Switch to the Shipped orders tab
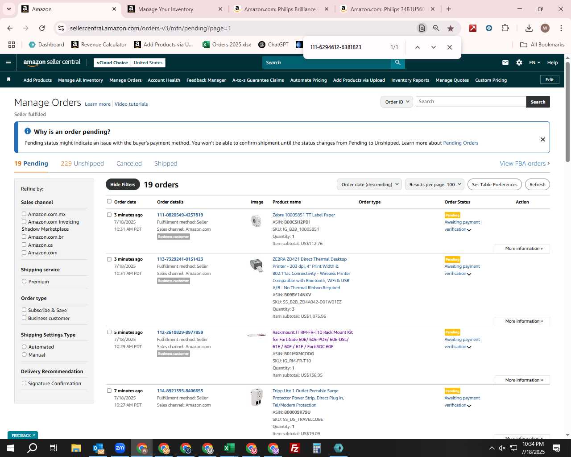Viewport: 571px width, 457px height. coord(166,163)
